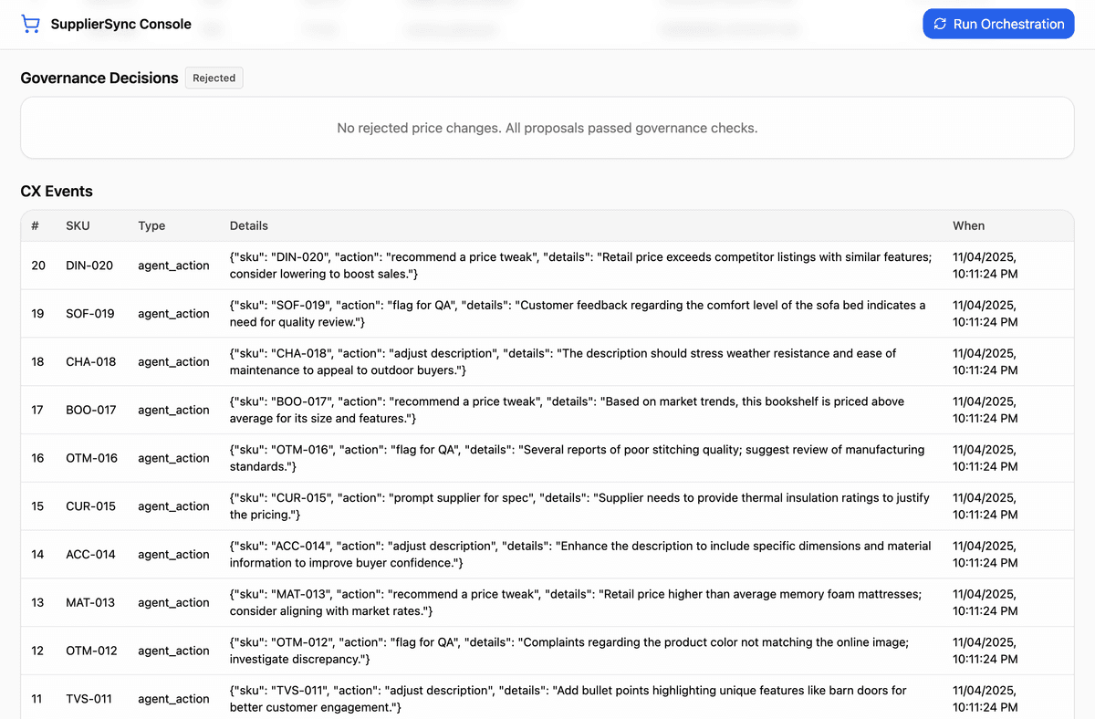
Task: Select the SOF-019 flag for QA event
Action: coord(547,313)
